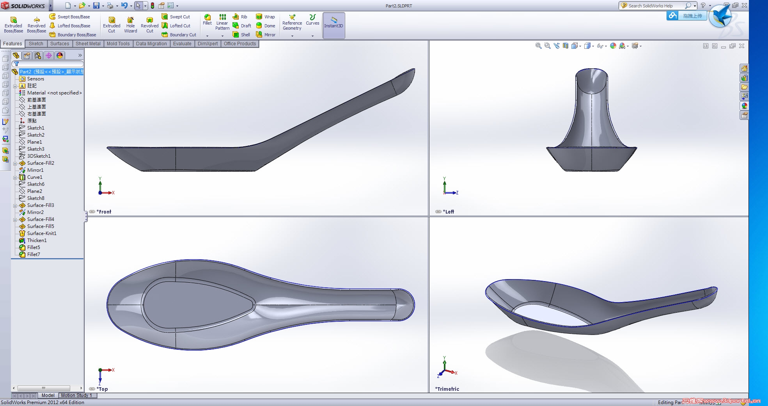Open the DisplayManager tab in the tree panel
Image resolution: width=768 pixels, height=406 pixels.
(x=60, y=55)
